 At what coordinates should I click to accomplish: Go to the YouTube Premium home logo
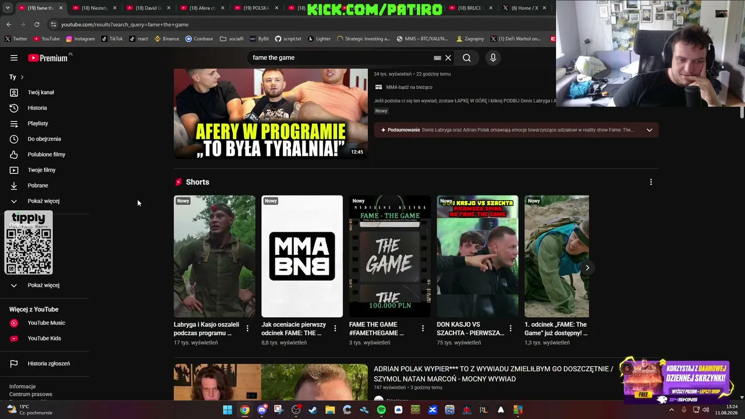[x=48, y=58]
